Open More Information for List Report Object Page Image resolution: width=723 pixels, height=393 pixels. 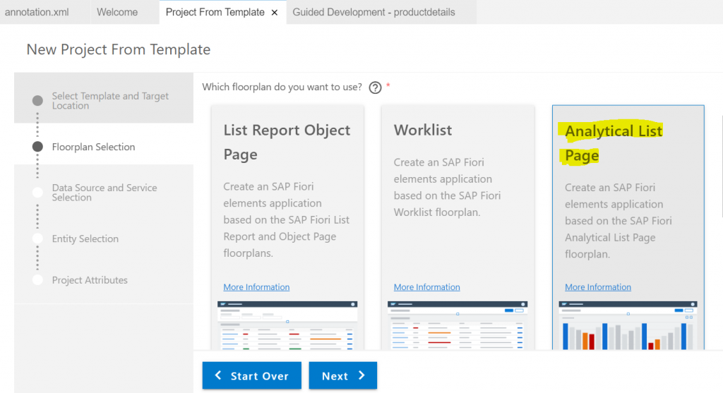click(x=256, y=287)
